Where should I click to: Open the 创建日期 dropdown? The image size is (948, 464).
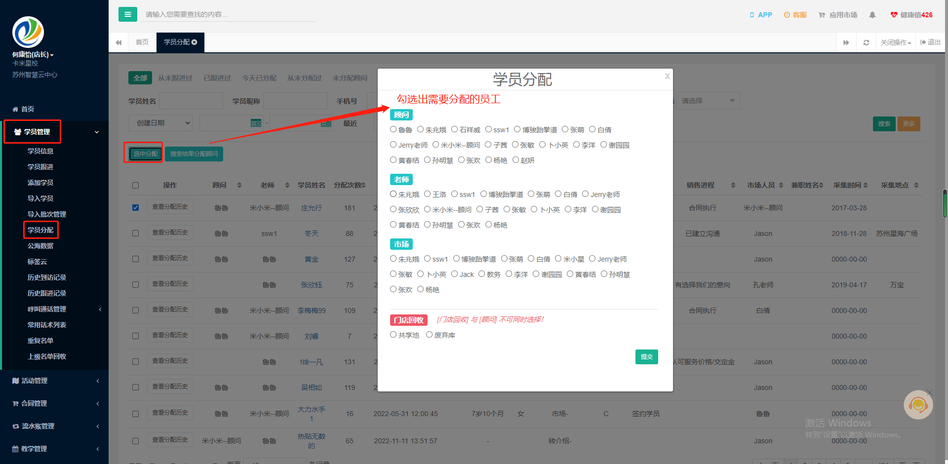pyautogui.click(x=161, y=123)
